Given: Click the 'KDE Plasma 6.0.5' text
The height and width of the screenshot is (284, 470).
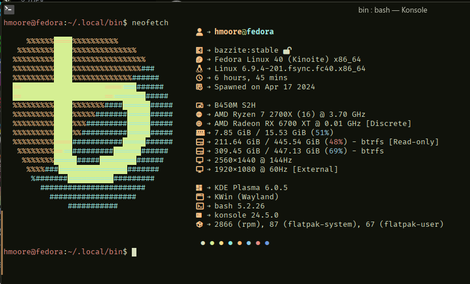Looking at the screenshot, I should point(251,188).
